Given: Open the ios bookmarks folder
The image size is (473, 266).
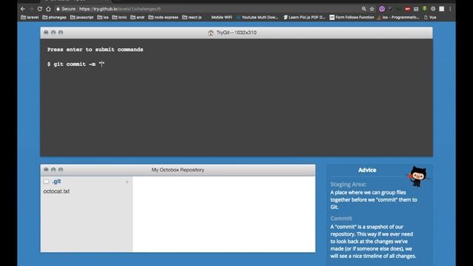Looking at the screenshot, I should [103, 17].
